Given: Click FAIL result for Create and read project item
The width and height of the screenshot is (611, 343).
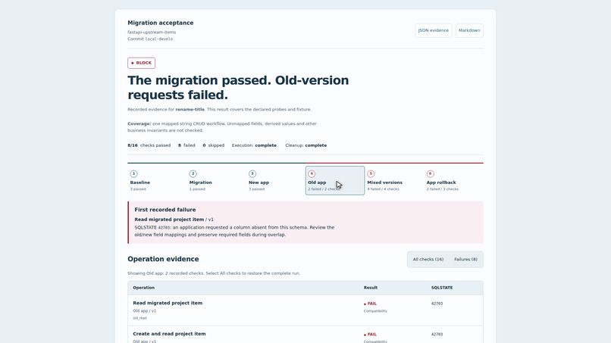Looking at the screenshot, I should pyautogui.click(x=370, y=335).
